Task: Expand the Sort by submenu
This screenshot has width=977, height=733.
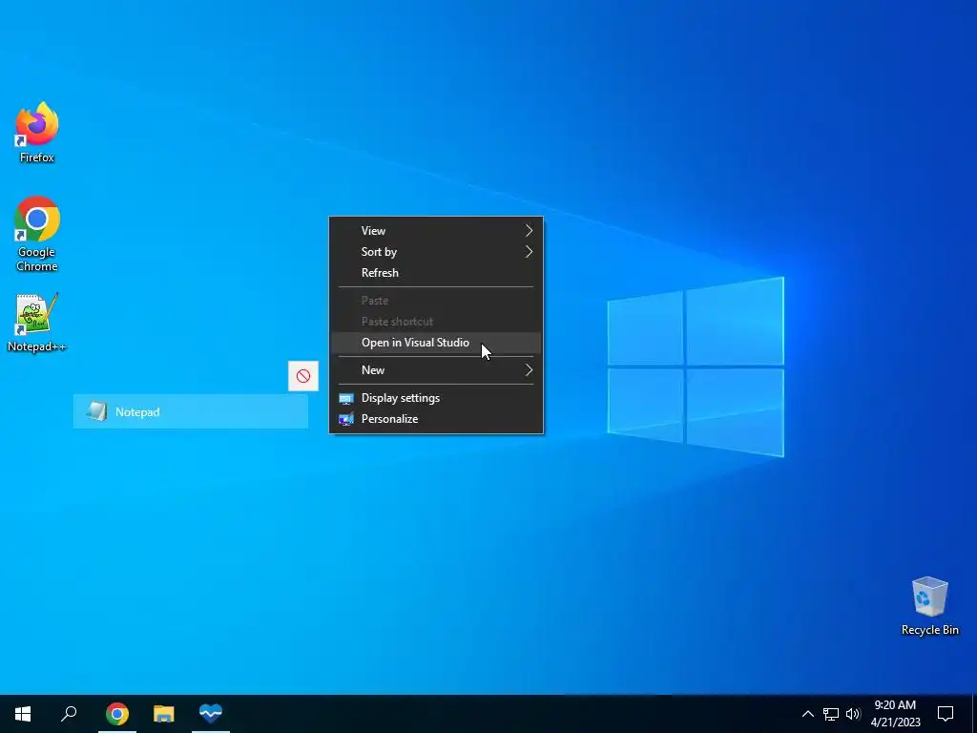Action: pyautogui.click(x=436, y=252)
